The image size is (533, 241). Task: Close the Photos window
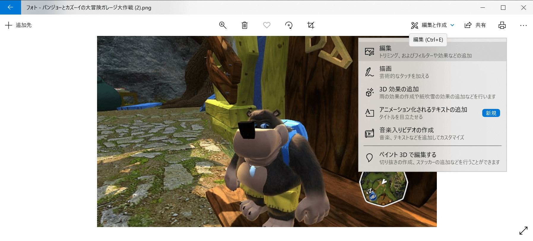click(523, 7)
